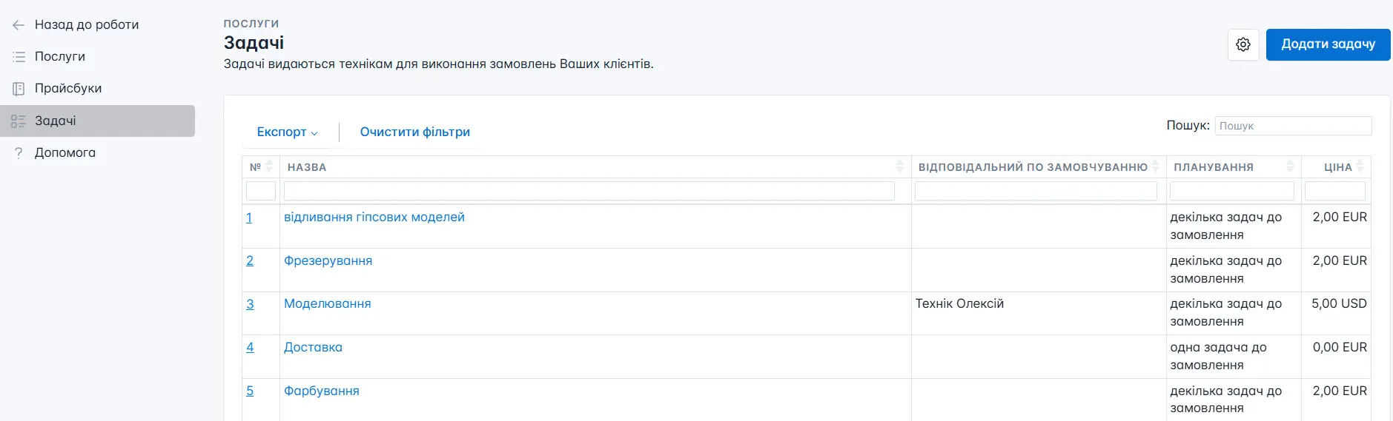Open the Прайсбуки menu item
The height and width of the screenshot is (421, 1393).
pos(68,89)
